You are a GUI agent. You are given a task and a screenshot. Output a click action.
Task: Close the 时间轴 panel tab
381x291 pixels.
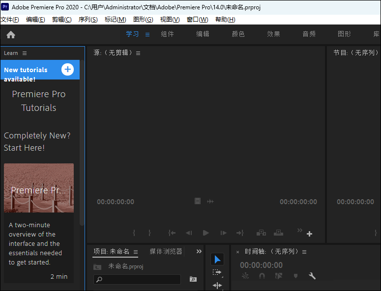(237, 252)
